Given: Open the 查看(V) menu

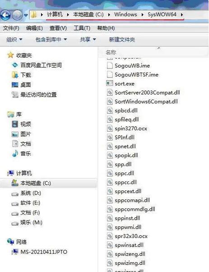Looking at the screenshot, I should coord(58,28).
